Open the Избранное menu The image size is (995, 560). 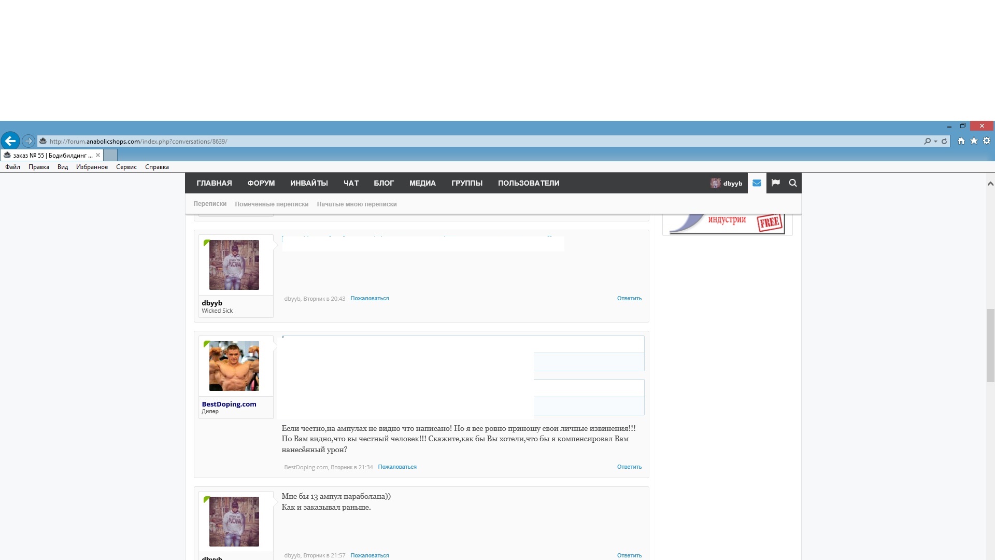pyautogui.click(x=92, y=167)
